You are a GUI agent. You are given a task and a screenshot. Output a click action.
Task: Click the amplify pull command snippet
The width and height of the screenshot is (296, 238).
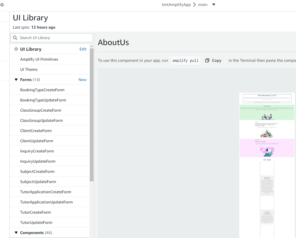coord(185,60)
